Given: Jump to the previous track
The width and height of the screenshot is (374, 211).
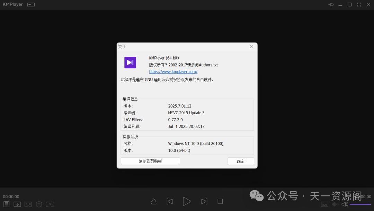Looking at the screenshot, I should coord(170,201).
